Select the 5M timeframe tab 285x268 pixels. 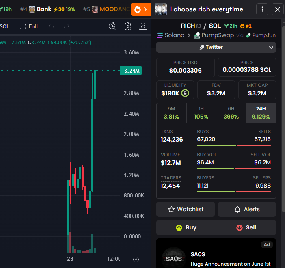171,113
